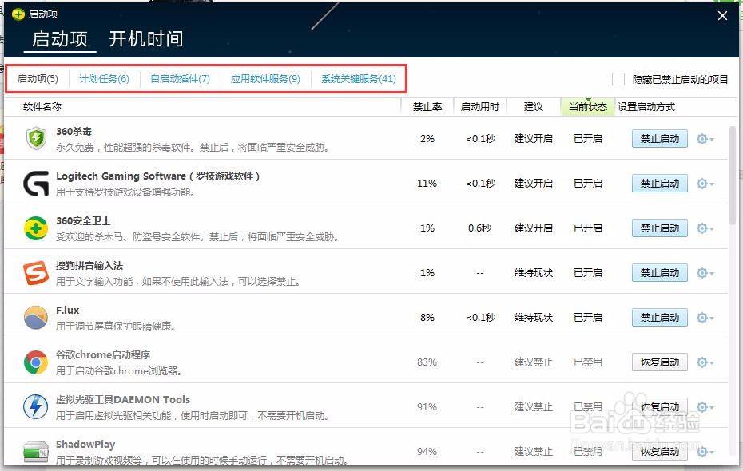
Task: Click the 360杀毒 shield icon
Action: click(x=36, y=138)
